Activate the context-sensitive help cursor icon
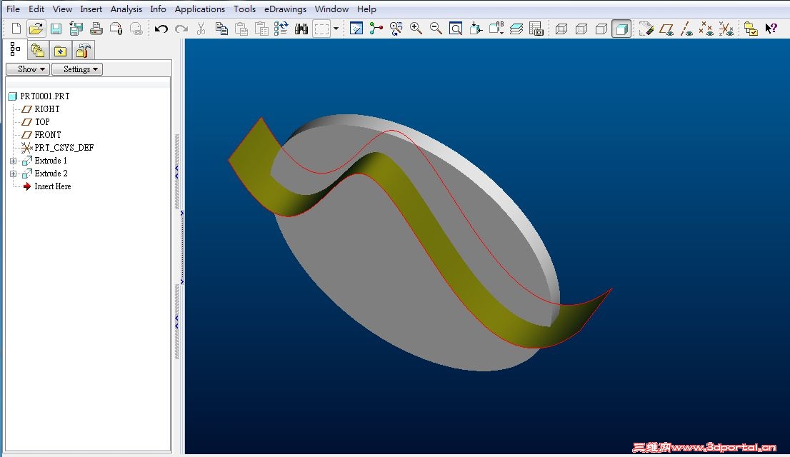Viewport: 790px width, 457px height. [771, 29]
